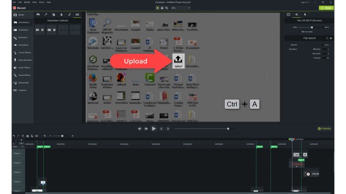This screenshot has height=194, width=346.
Task: Enable the Mix to mono checkbox
Action: pyautogui.click(x=299, y=32)
